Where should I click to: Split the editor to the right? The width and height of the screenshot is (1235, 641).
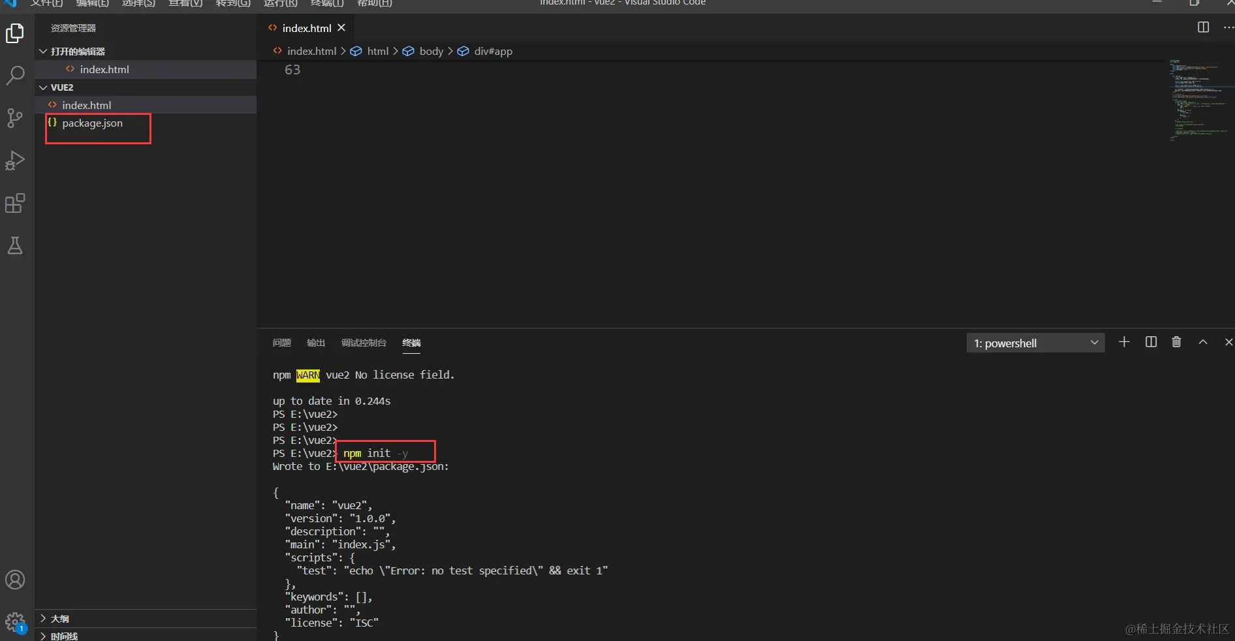tap(1204, 27)
